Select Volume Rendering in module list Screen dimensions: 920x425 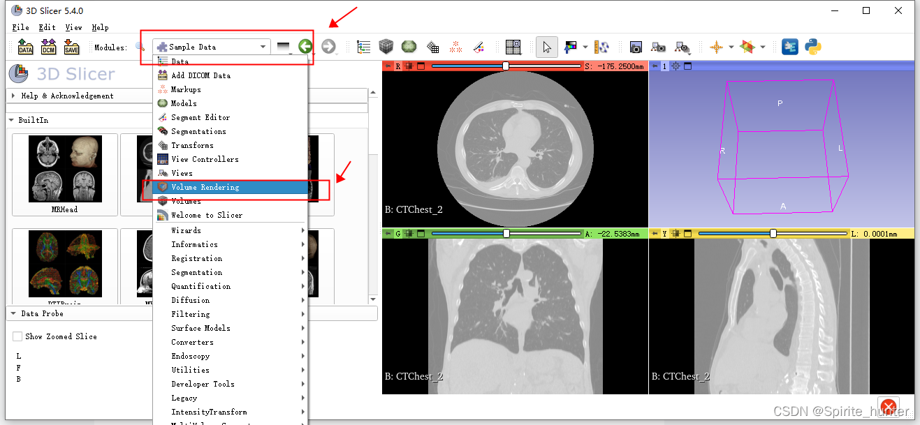pyautogui.click(x=231, y=187)
